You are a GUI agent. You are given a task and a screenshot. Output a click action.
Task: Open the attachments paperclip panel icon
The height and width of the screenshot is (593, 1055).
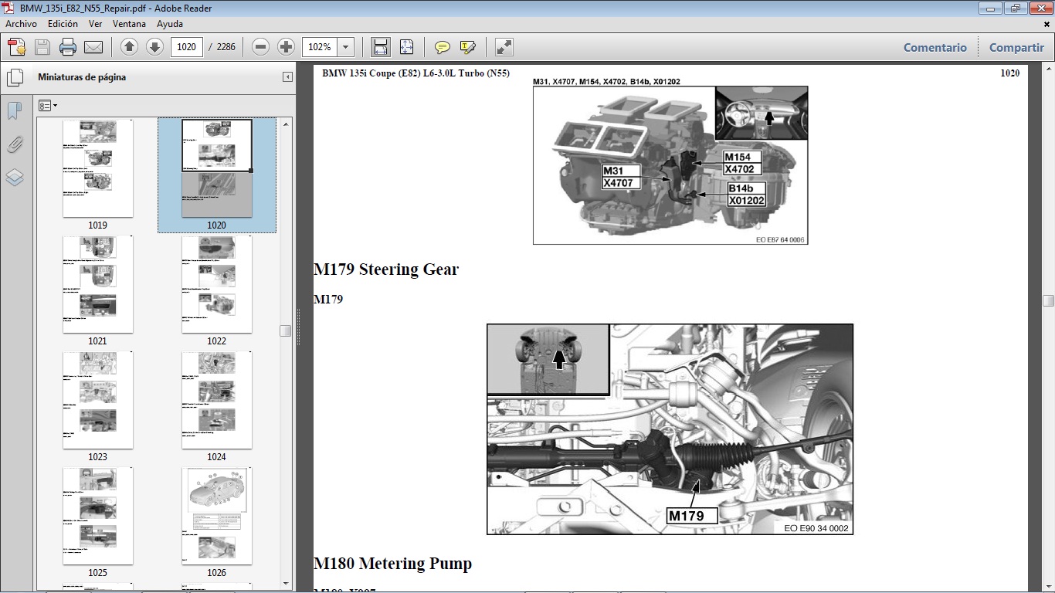[x=15, y=144]
